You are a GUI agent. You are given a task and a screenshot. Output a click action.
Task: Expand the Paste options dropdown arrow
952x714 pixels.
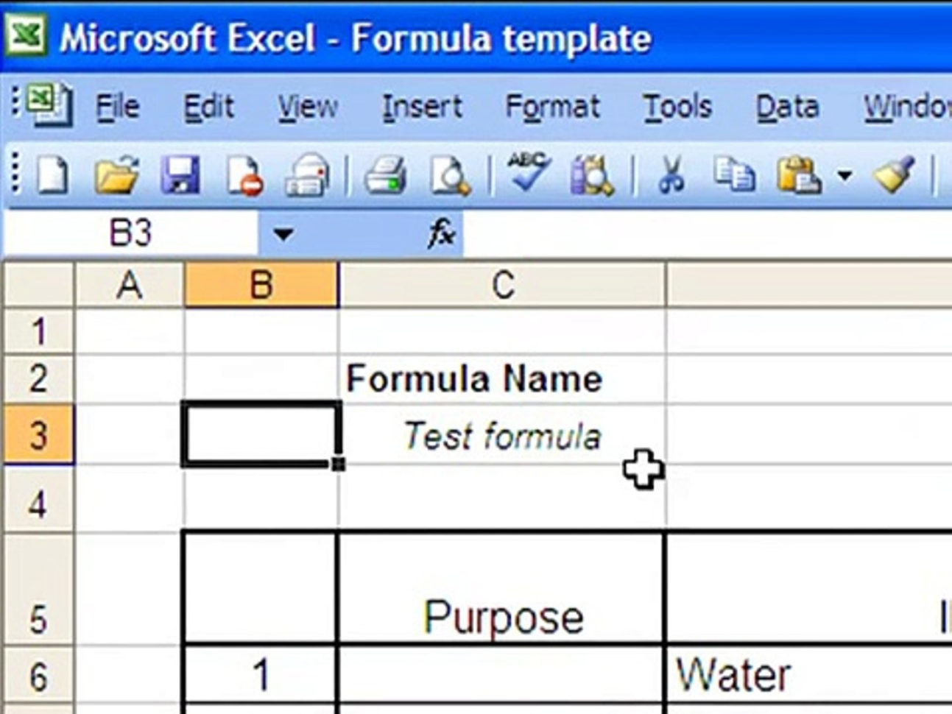pos(845,176)
